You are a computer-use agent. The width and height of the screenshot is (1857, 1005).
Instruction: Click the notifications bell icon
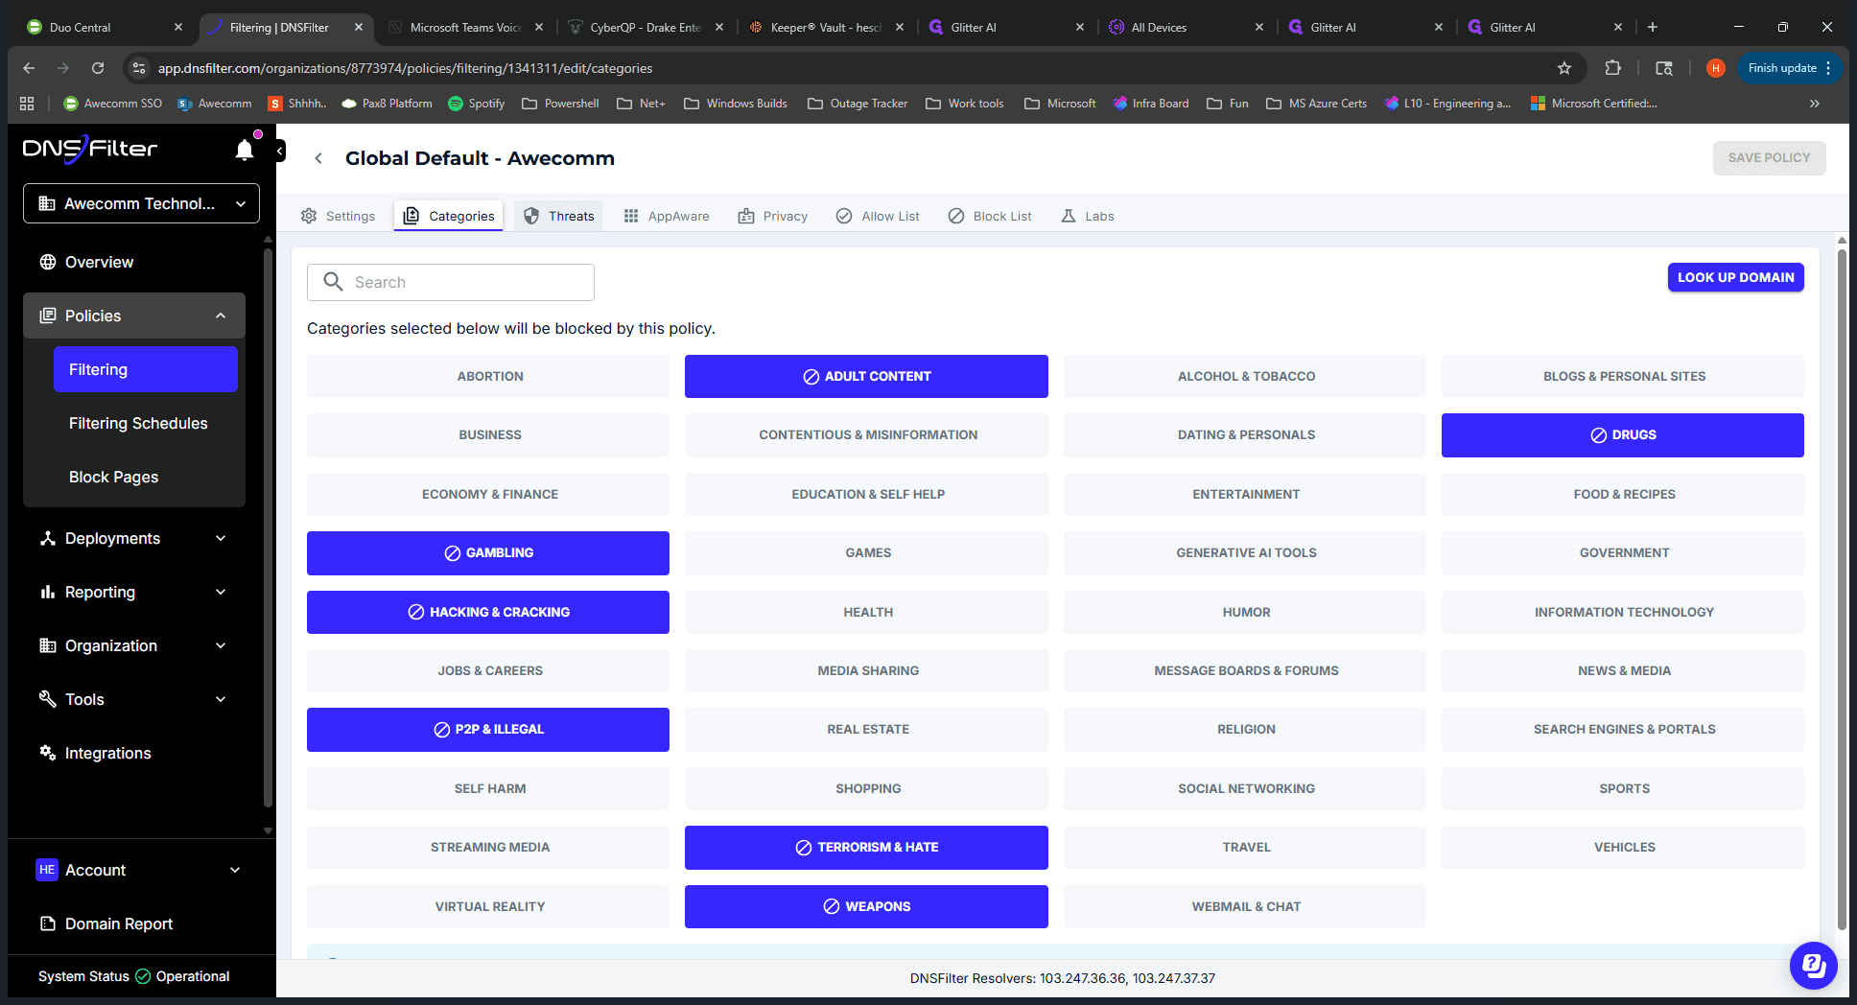(245, 150)
